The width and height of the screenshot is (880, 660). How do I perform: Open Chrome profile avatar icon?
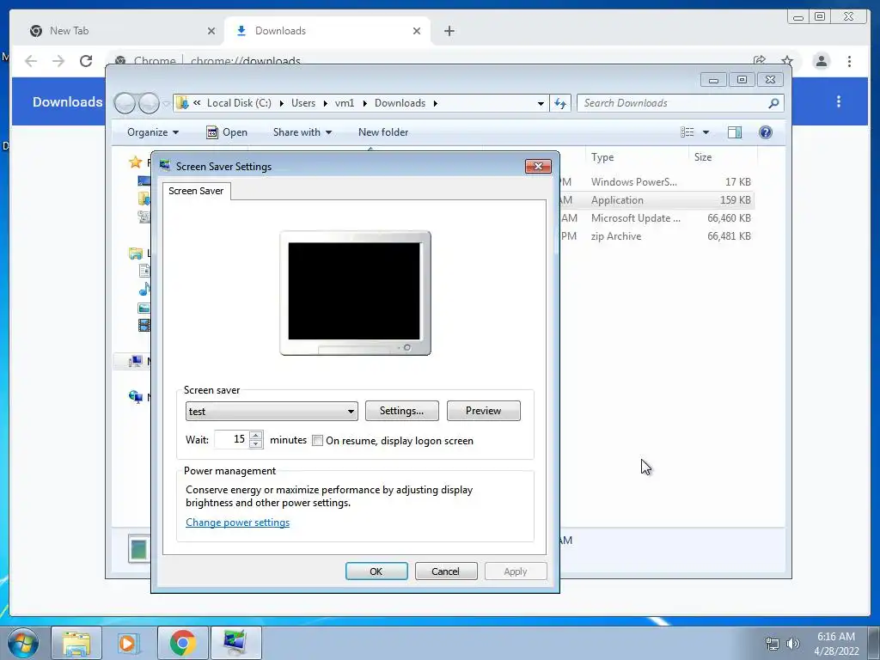point(821,61)
